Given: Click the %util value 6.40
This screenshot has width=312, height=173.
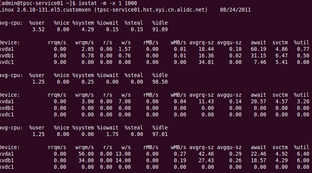Looking at the screenshot, I should [x=303, y=154].
